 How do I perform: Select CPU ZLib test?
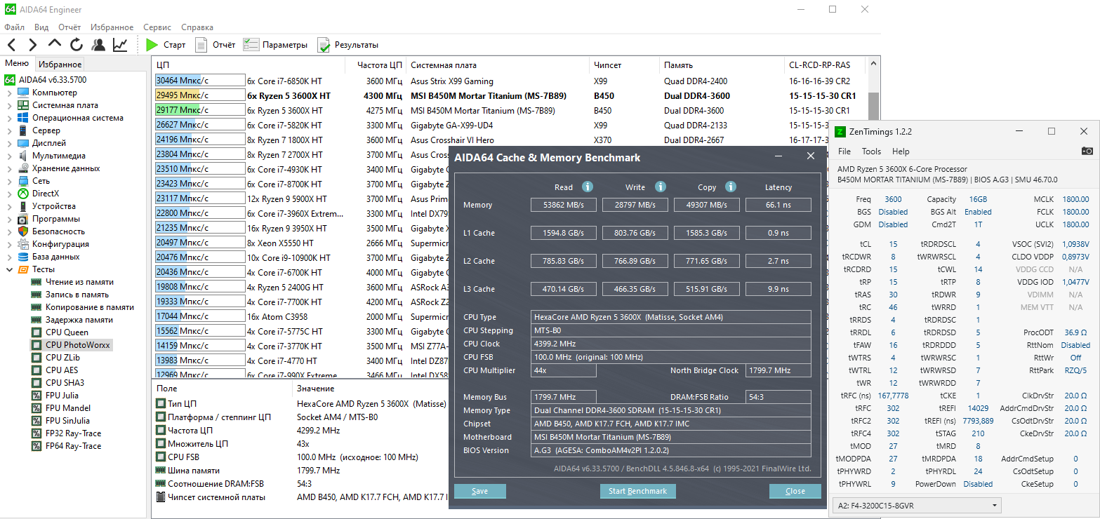(63, 358)
